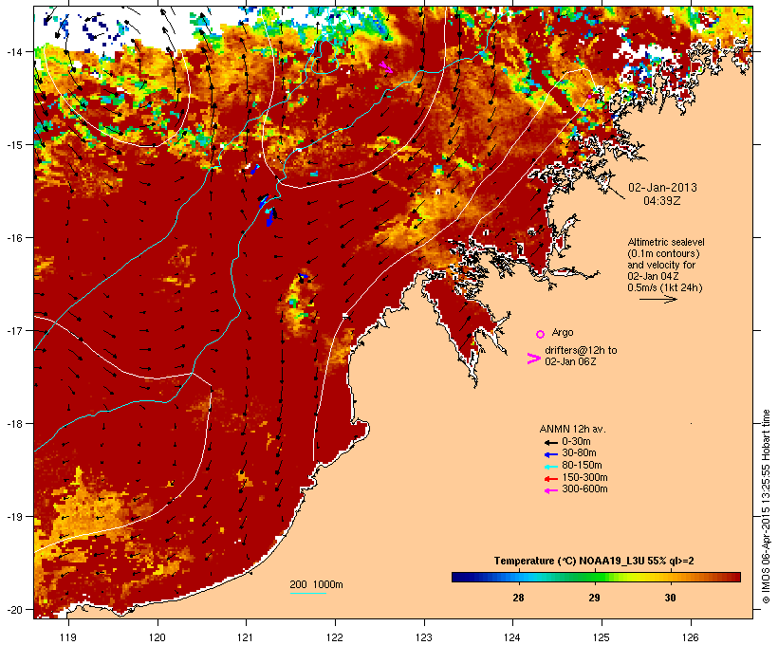
Task: Click the longitude label 120
Action: (157, 637)
